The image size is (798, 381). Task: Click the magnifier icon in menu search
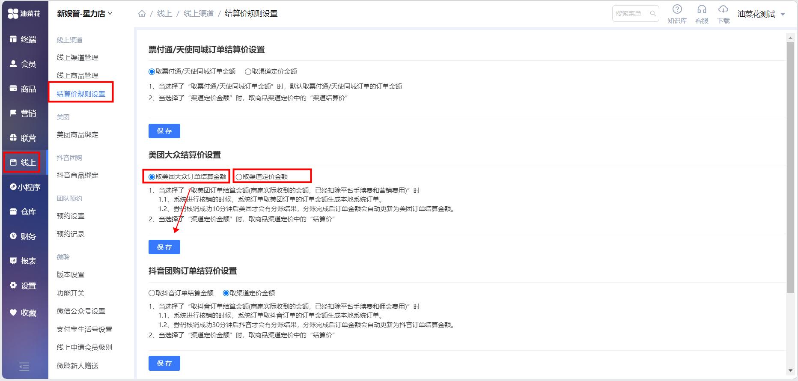(653, 14)
